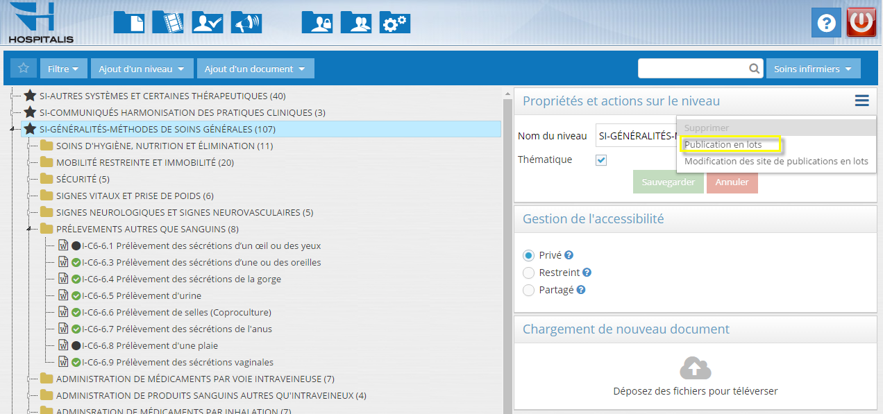
Task: Uncheck the Thématique checkbox
Action: pyautogui.click(x=601, y=160)
